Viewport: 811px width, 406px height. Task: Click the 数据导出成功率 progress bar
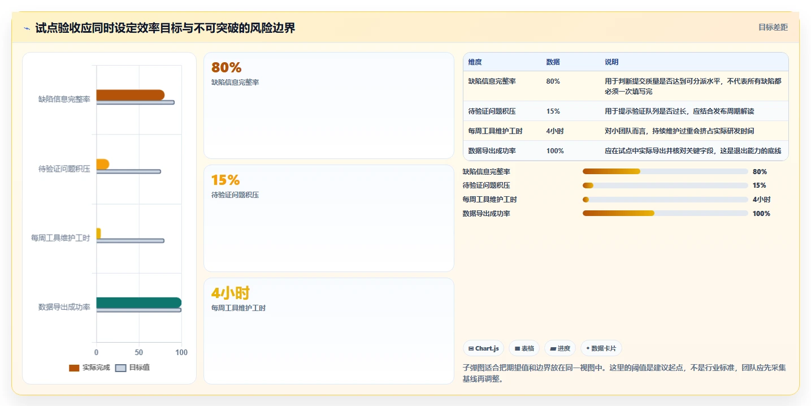(x=665, y=213)
